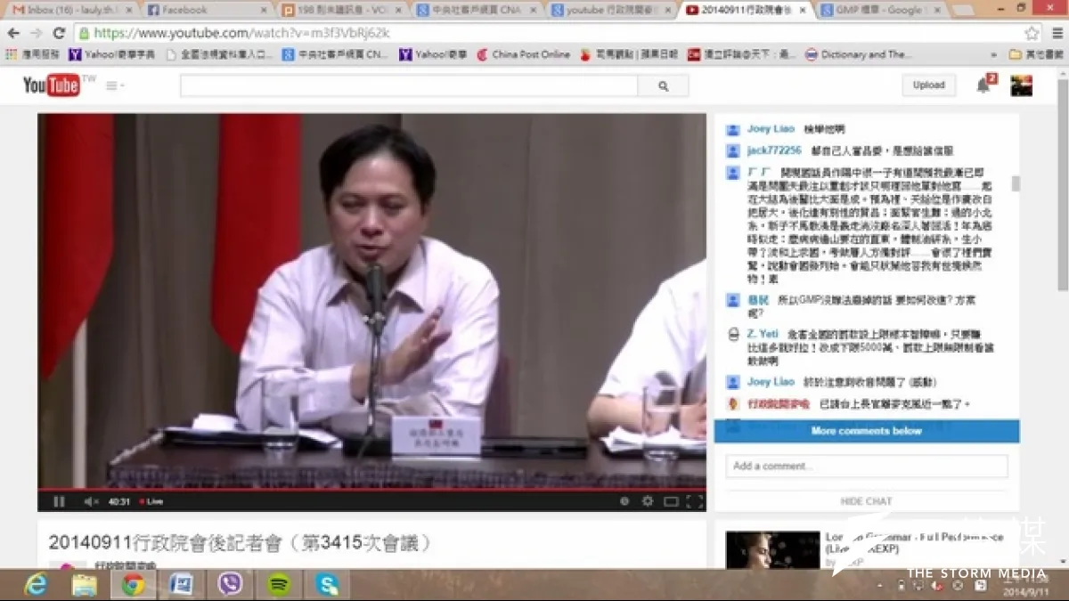Click HIDE CHAT
The height and width of the screenshot is (601, 1069).
866,501
